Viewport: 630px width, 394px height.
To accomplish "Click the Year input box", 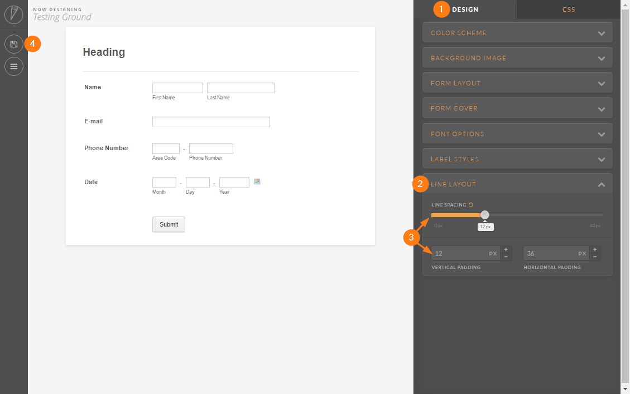I will 234,182.
